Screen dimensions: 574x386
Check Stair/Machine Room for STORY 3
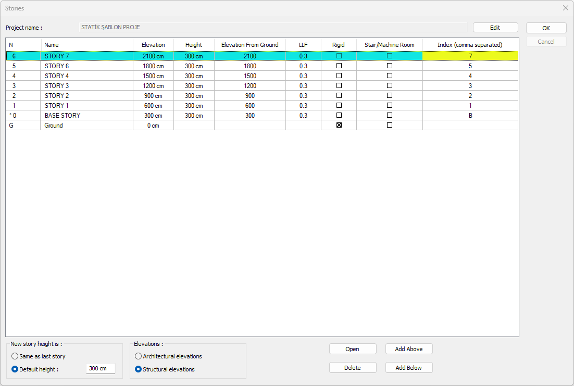tap(390, 86)
